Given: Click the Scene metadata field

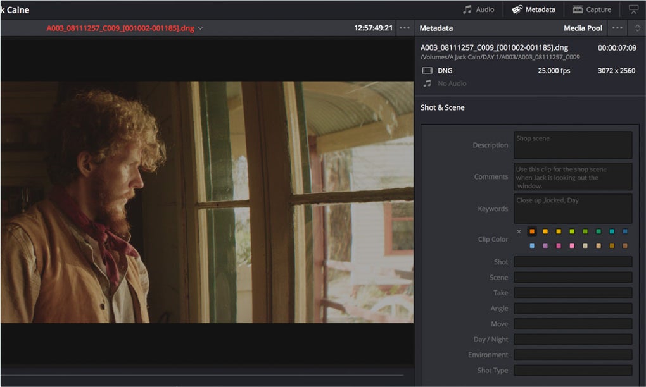Looking at the screenshot, I should pos(572,277).
